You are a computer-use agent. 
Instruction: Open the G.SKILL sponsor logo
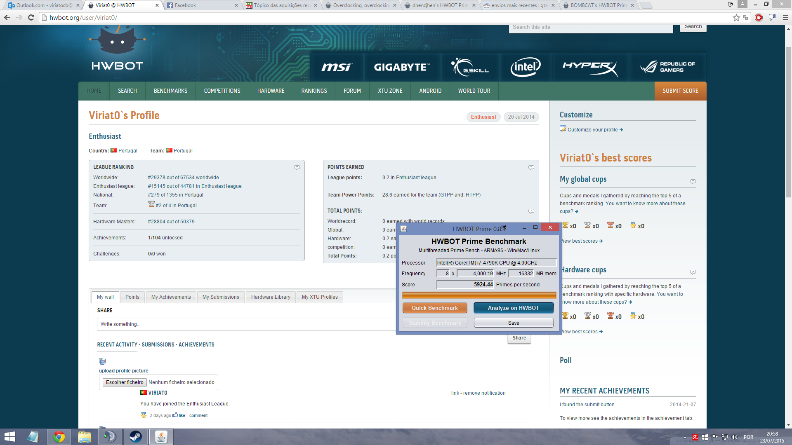pos(470,67)
